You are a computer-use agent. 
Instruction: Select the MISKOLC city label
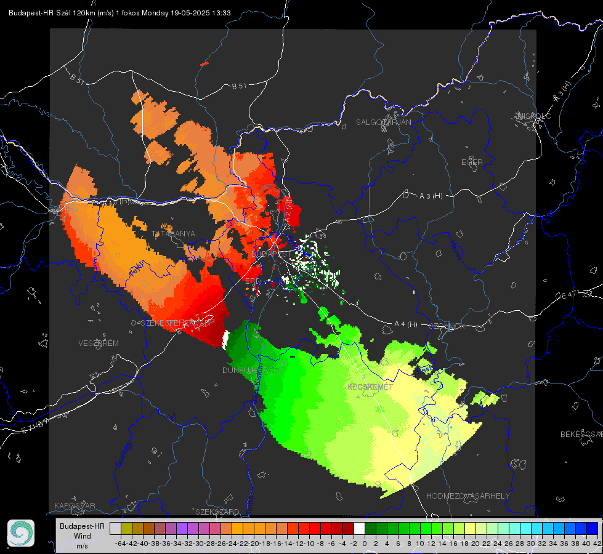click(x=534, y=116)
